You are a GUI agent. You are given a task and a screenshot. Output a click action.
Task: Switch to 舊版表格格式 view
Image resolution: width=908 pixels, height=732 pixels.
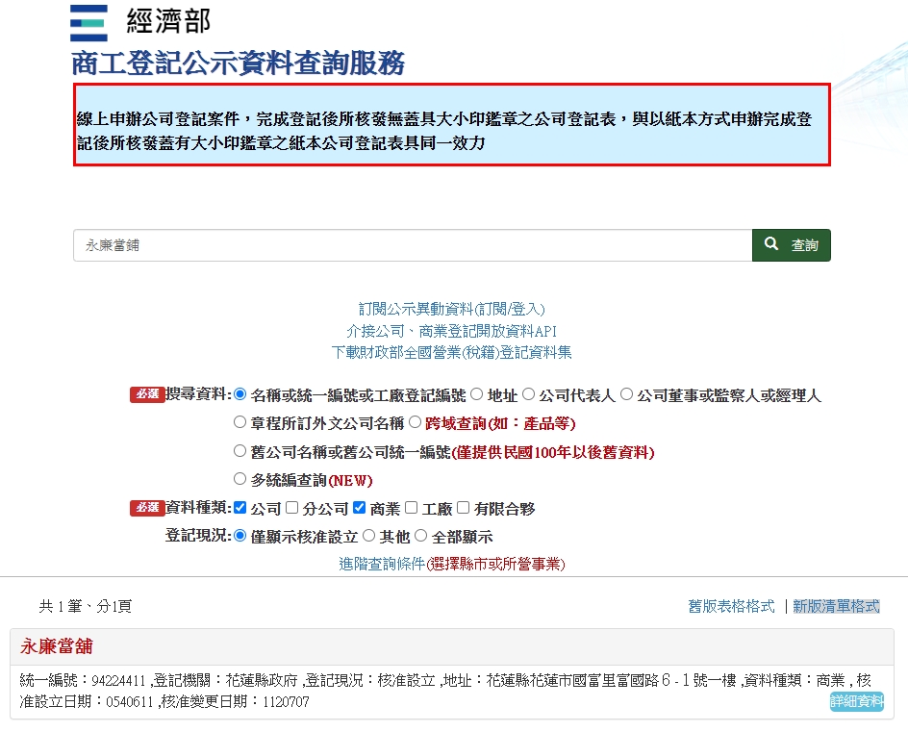731,606
